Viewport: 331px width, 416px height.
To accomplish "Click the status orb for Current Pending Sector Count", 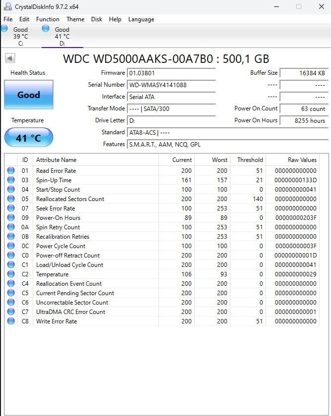I will (x=11, y=293).
